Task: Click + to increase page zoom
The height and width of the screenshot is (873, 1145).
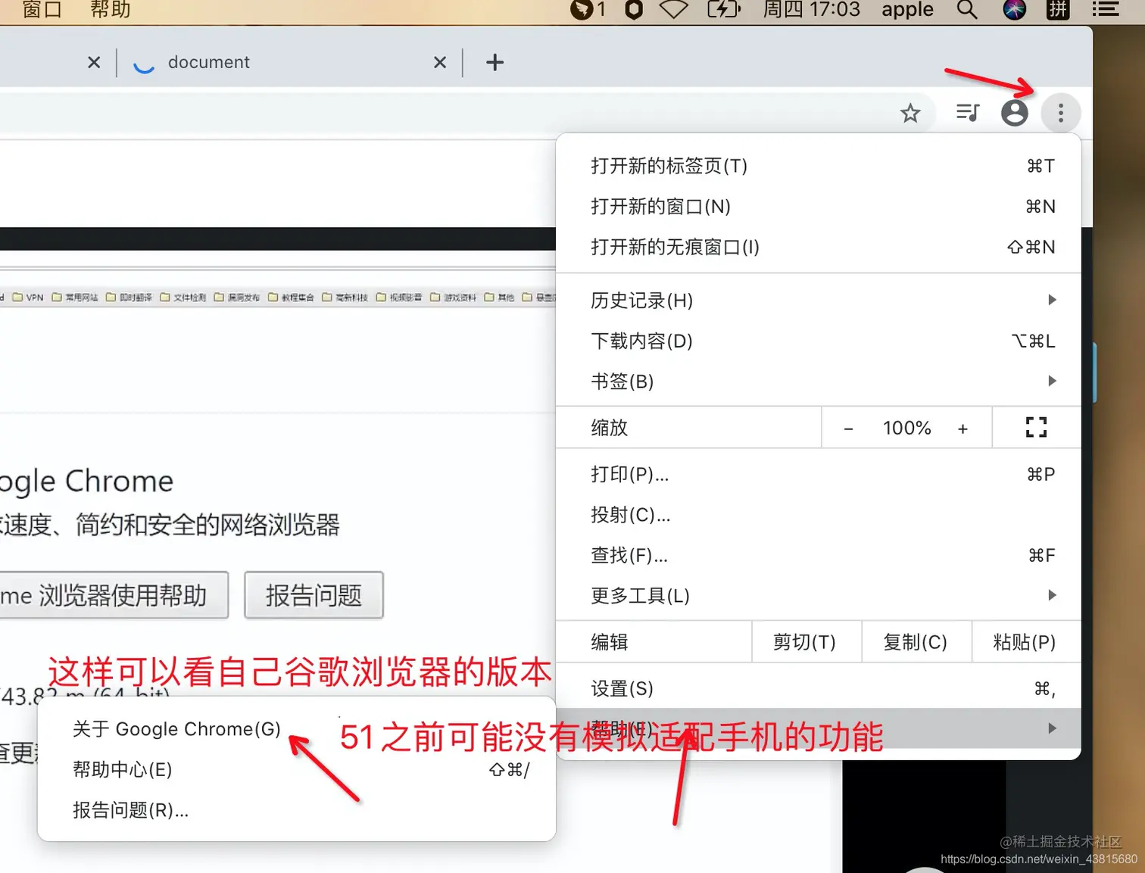Action: [962, 427]
